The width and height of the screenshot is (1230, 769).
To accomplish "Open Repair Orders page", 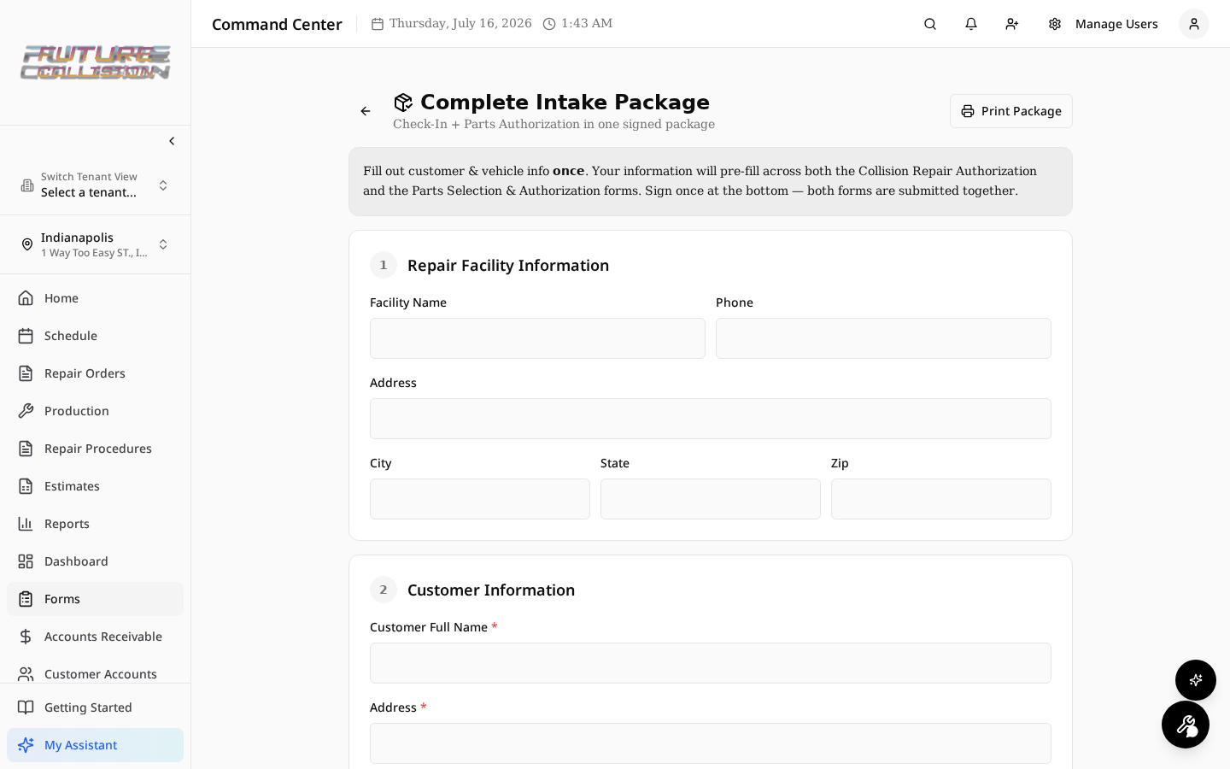I will coord(95,373).
